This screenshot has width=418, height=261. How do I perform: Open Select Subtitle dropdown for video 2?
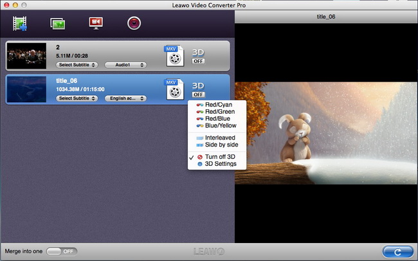coord(77,65)
